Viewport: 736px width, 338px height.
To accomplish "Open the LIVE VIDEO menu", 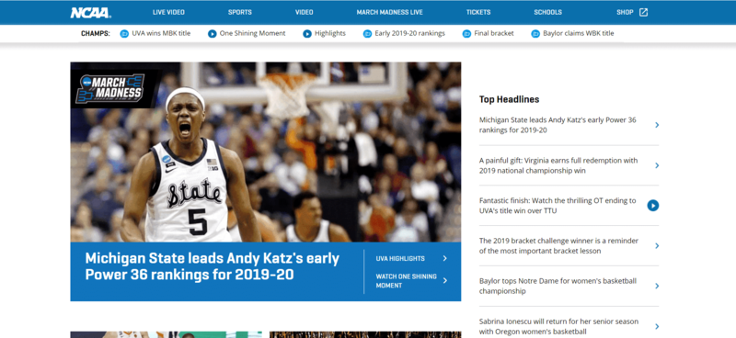I will tap(168, 13).
